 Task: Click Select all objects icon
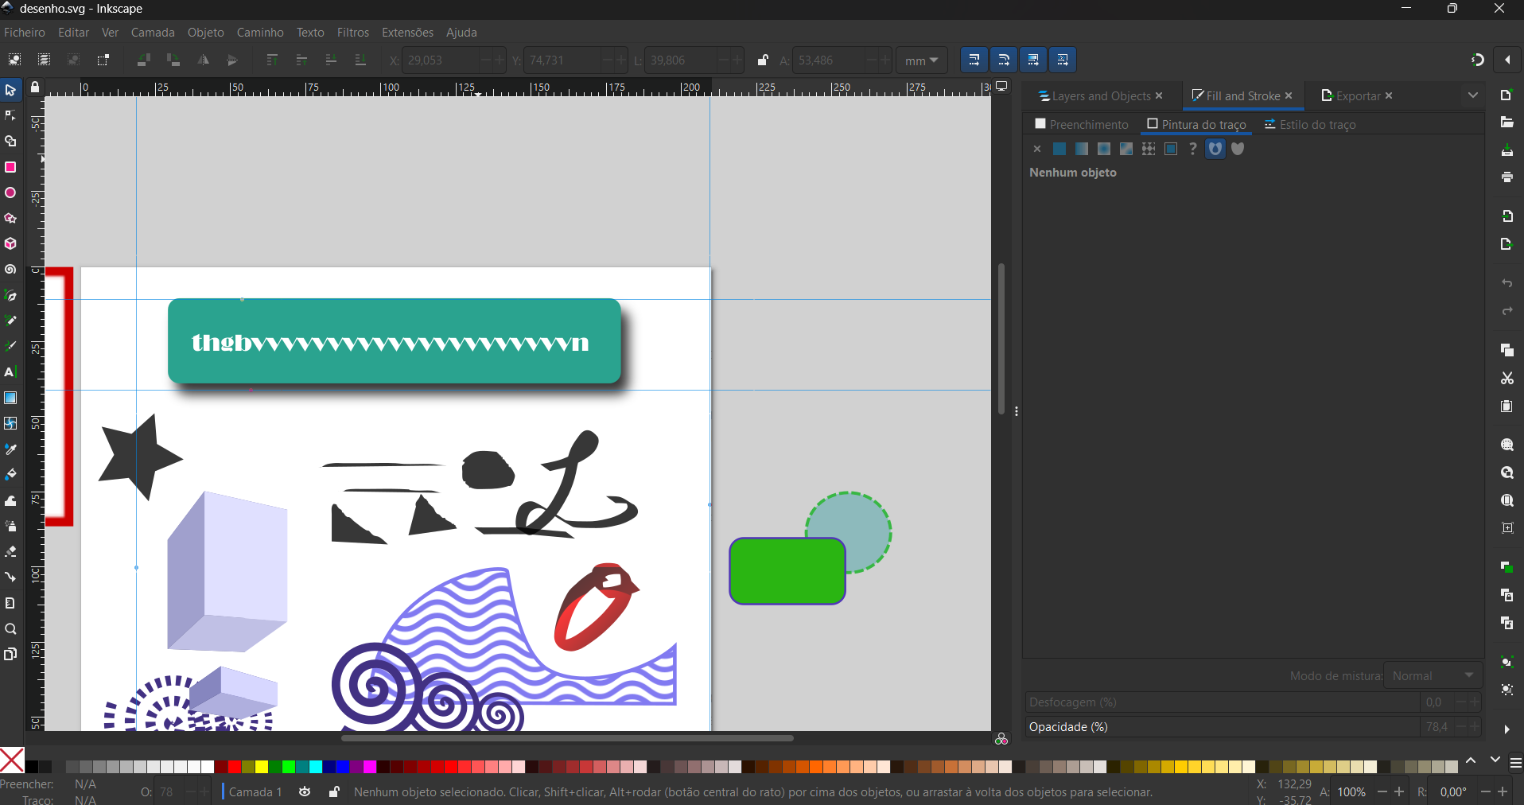tap(14, 60)
